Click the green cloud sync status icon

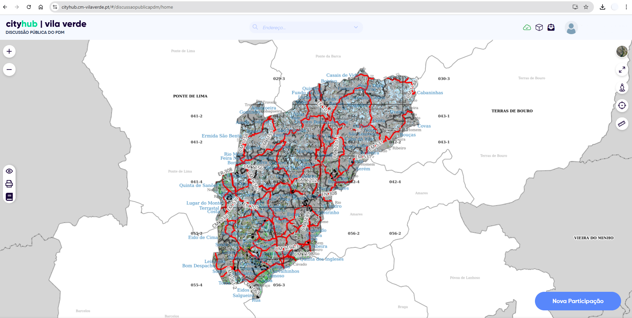(x=527, y=28)
